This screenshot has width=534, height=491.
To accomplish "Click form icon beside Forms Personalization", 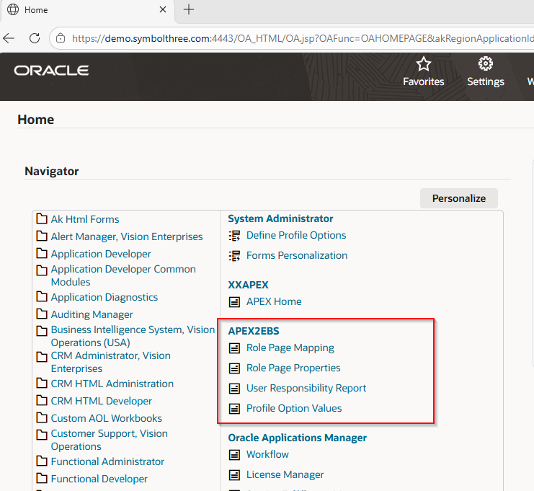I will 234,256.
